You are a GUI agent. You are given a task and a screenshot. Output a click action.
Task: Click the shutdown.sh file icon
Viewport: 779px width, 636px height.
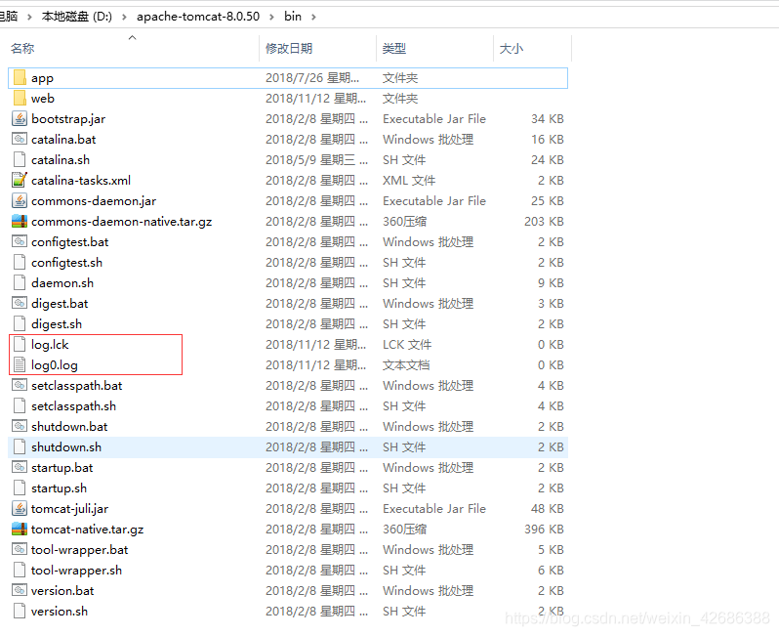(x=20, y=447)
